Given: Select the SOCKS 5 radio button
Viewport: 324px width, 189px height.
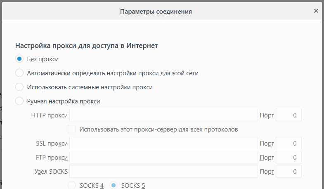Looking at the screenshot, I should click(x=114, y=185).
